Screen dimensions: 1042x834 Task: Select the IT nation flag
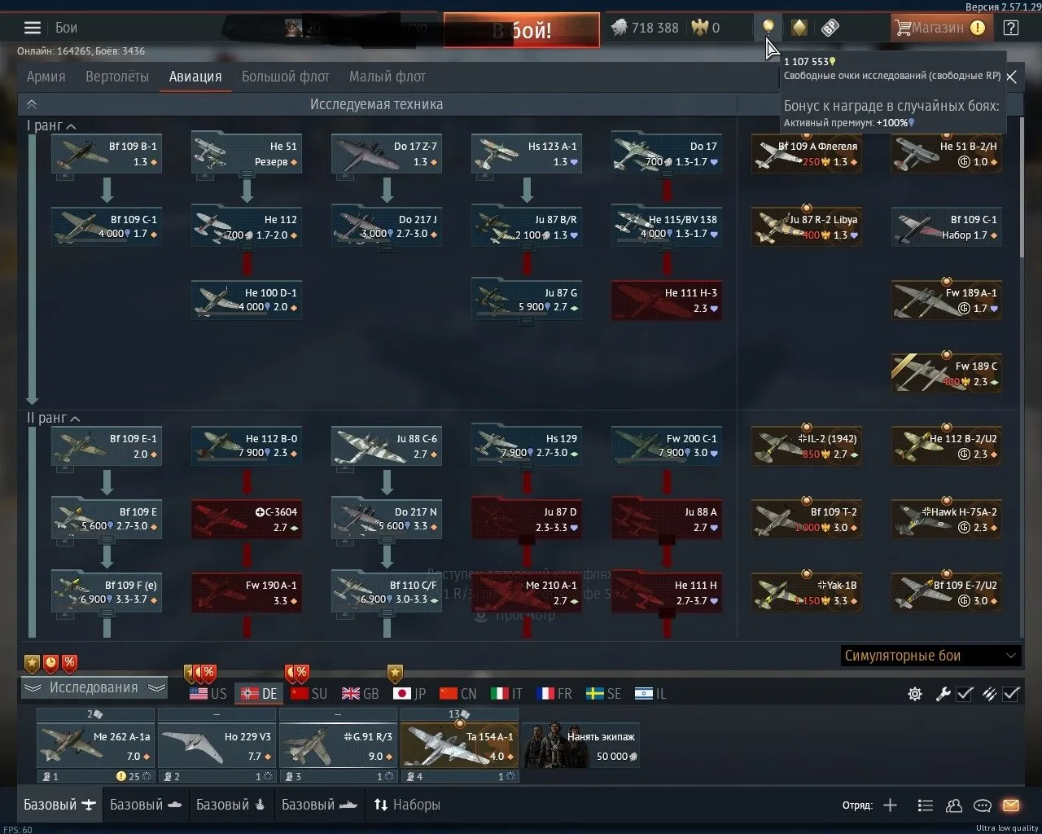coord(506,694)
